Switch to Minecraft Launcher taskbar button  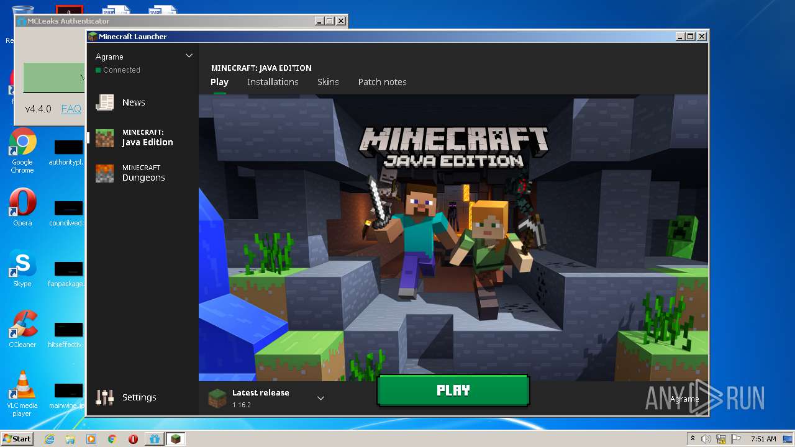[176, 439]
